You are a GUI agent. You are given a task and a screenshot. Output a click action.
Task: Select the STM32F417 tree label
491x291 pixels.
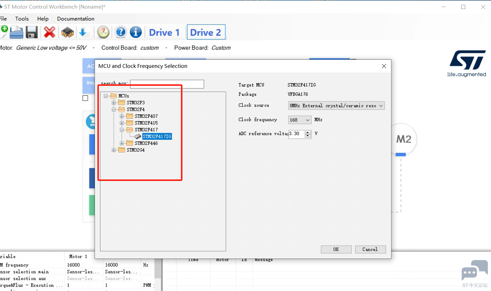pos(146,130)
